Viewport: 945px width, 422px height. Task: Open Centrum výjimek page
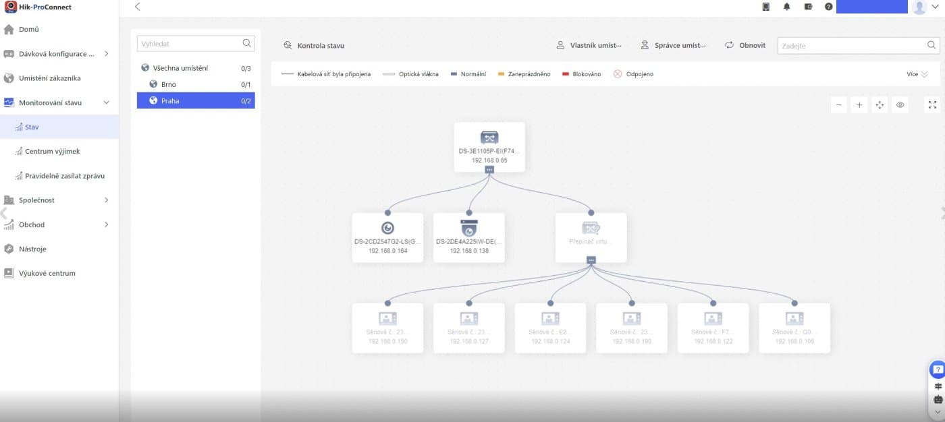pos(52,152)
